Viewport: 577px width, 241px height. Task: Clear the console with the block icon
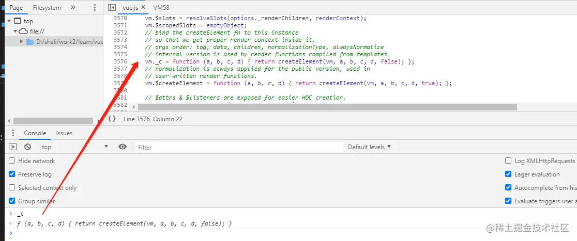pos(27,147)
